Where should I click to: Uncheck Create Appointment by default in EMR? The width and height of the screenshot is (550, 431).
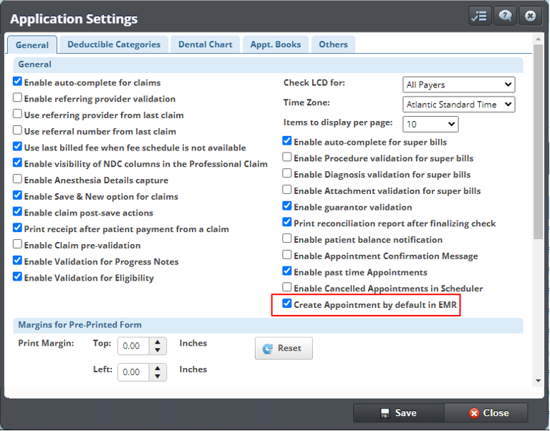pos(287,304)
